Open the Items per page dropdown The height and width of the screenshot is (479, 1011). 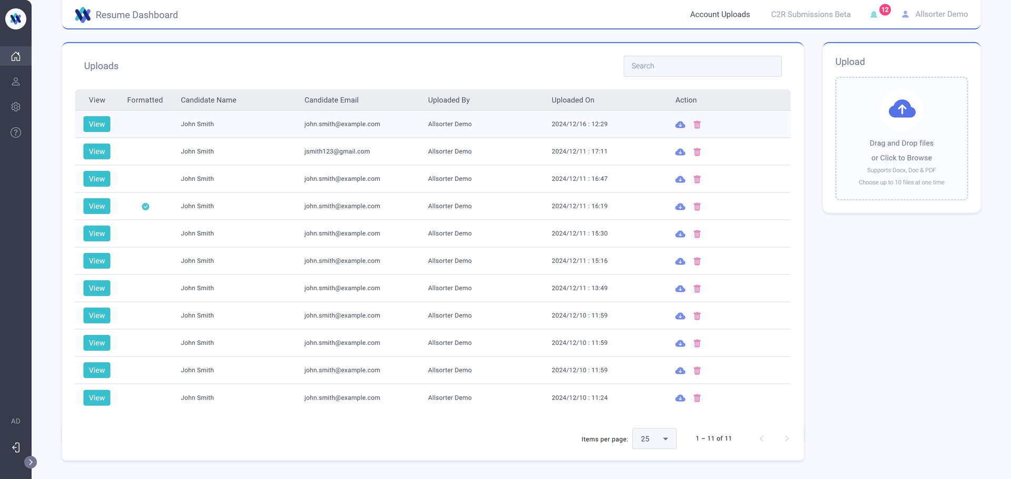pos(654,439)
